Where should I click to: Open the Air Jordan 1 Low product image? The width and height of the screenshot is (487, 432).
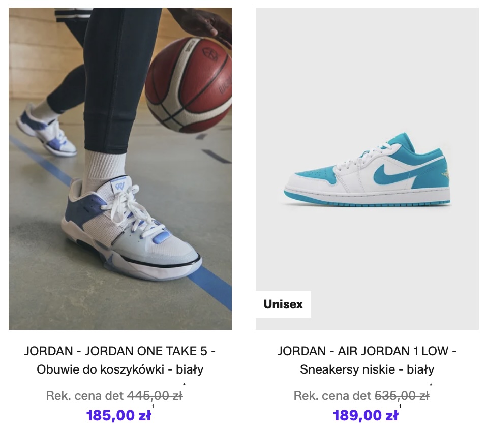pyautogui.click(x=367, y=169)
